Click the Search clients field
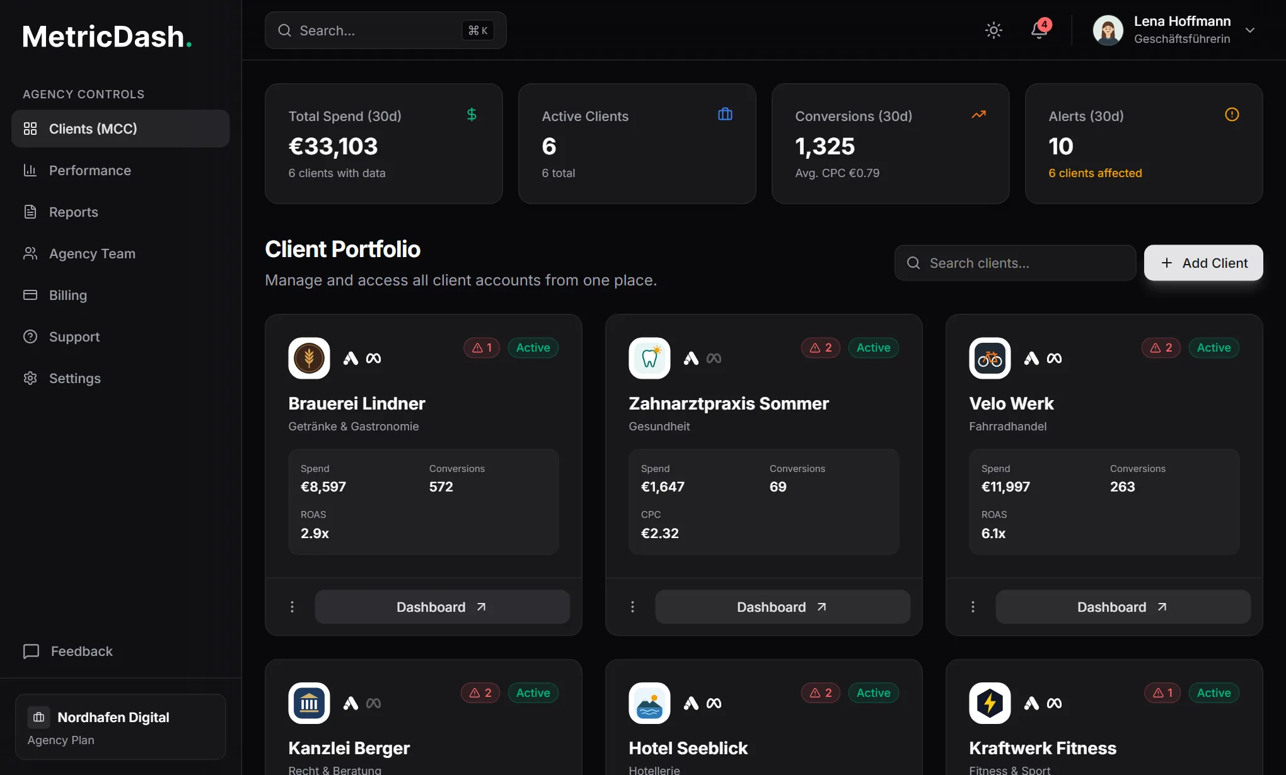The width and height of the screenshot is (1286, 775). click(x=1015, y=263)
